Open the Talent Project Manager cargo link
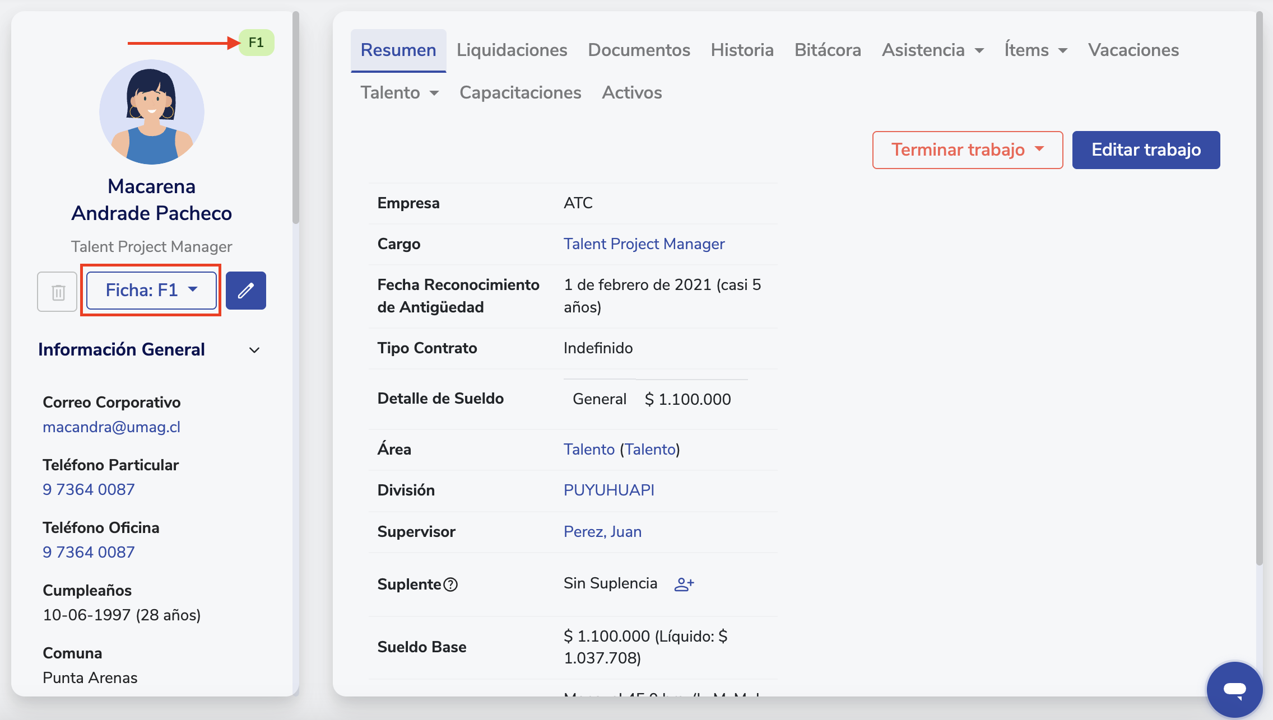Image resolution: width=1273 pixels, height=720 pixels. coord(644,244)
